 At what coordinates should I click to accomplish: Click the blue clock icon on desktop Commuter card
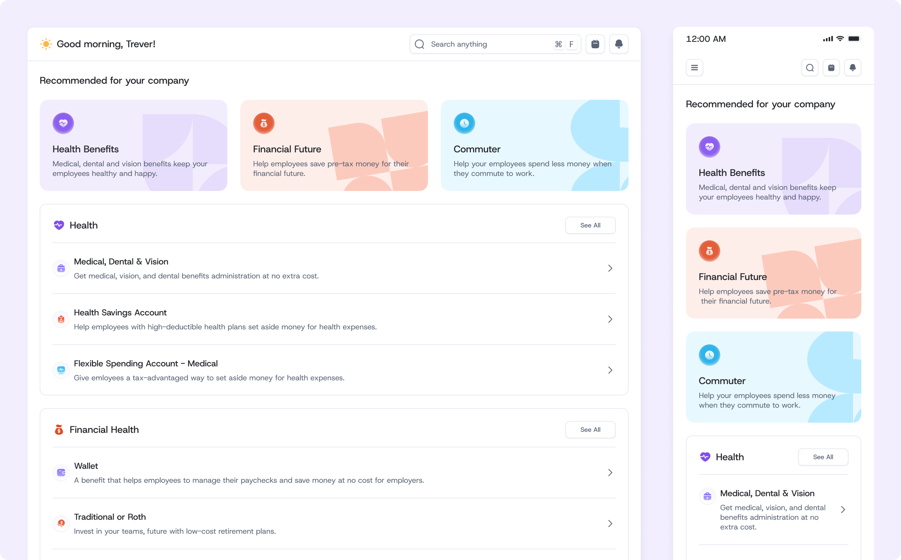(x=464, y=123)
